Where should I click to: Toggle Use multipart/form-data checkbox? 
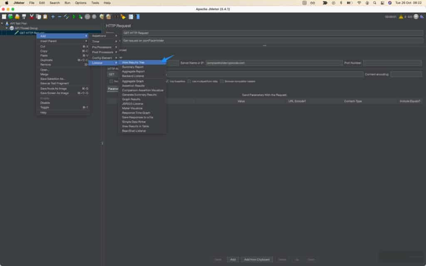[189, 81]
